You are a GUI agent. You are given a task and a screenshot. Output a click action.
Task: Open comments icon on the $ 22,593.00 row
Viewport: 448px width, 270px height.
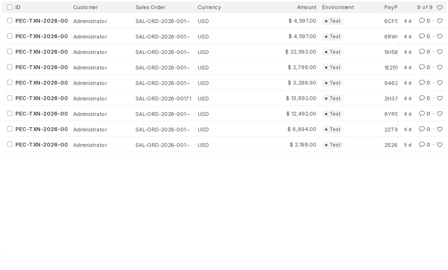[422, 52]
